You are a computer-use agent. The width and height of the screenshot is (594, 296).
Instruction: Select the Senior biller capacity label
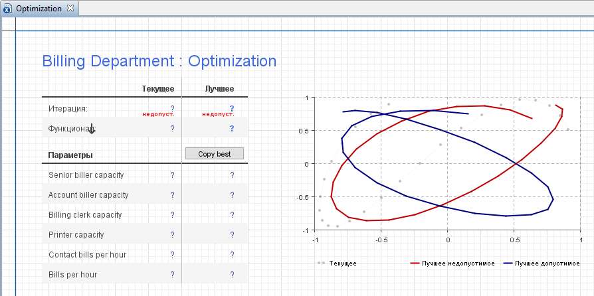point(86,175)
